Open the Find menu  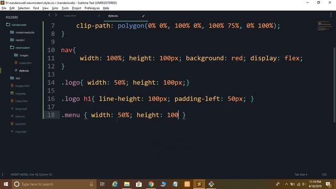point(36,8)
